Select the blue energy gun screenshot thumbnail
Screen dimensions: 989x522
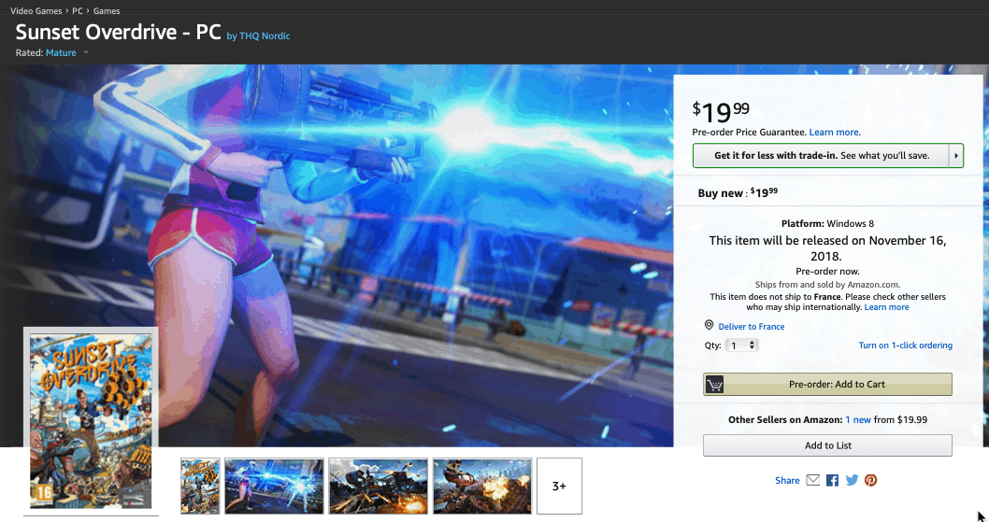tap(275, 487)
